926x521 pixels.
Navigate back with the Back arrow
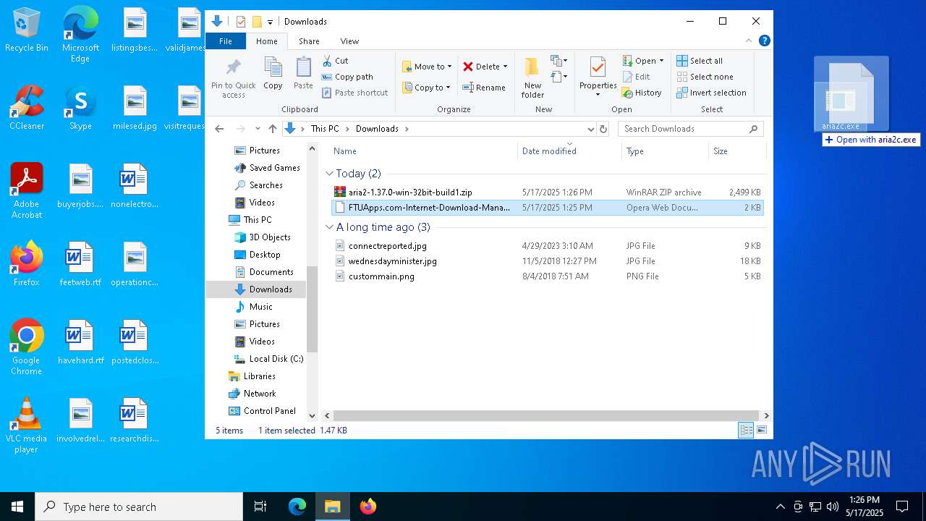[x=220, y=129]
